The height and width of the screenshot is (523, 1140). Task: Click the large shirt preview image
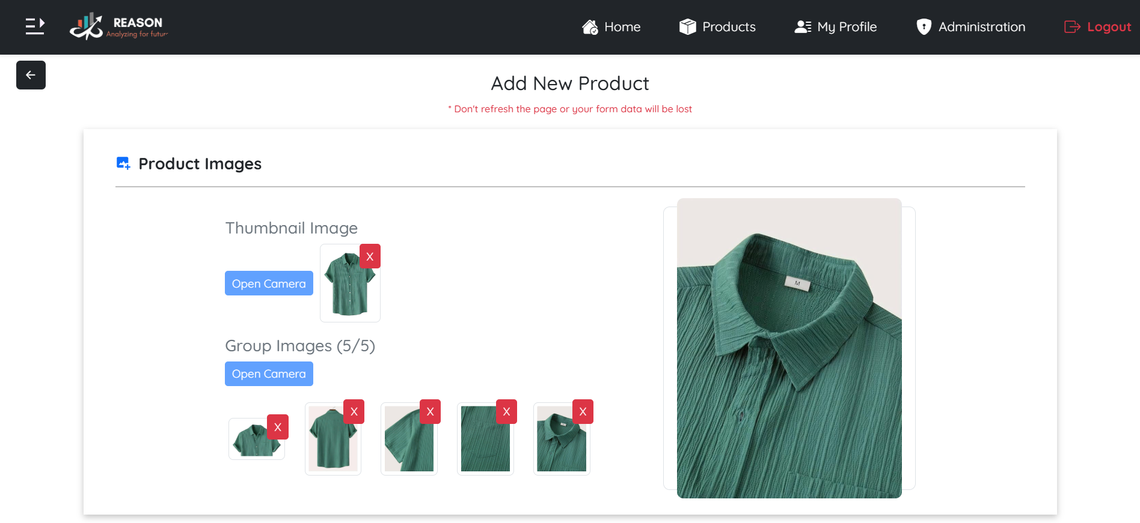[x=789, y=348]
